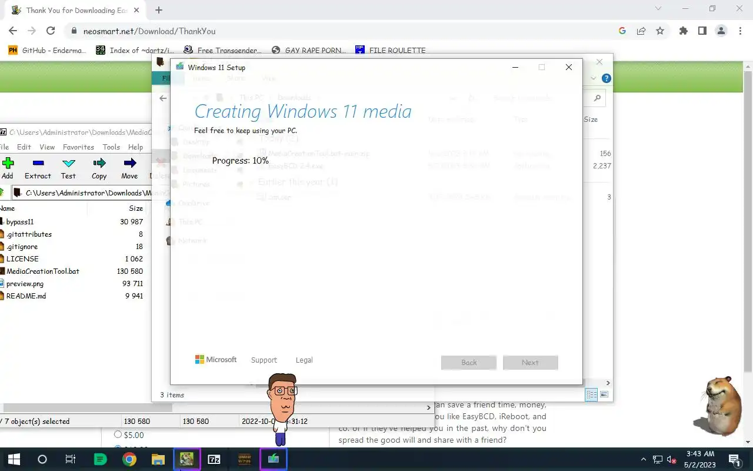Expand the File Explorer ribbon chevron
Screen dimensions: 753x471
coord(594,78)
